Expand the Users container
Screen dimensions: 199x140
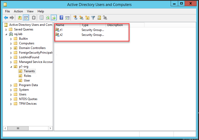point(11,95)
